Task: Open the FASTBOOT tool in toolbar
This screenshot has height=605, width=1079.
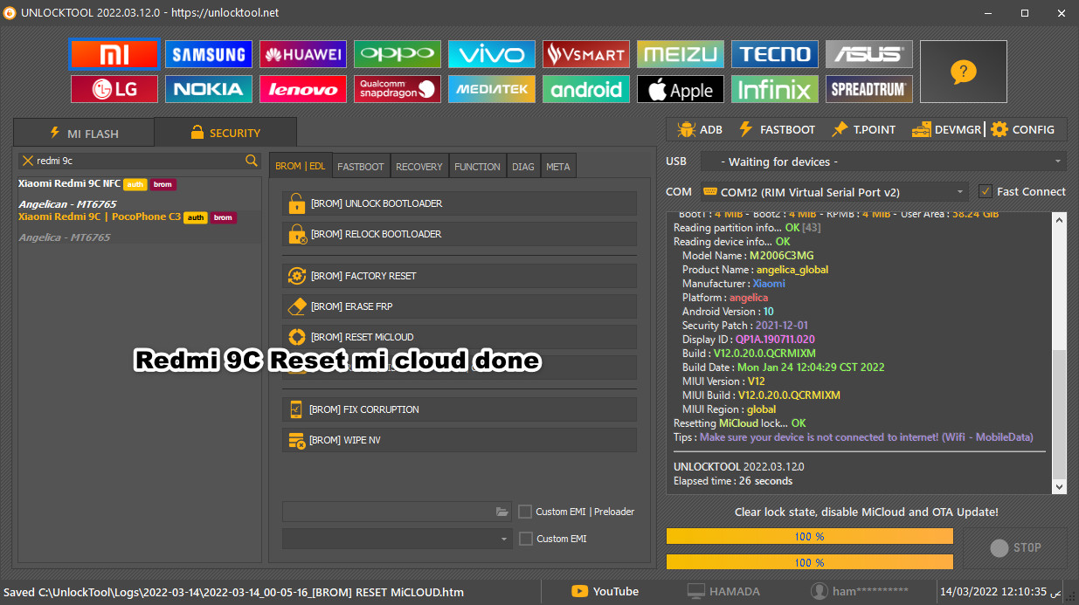Action: [x=777, y=129]
